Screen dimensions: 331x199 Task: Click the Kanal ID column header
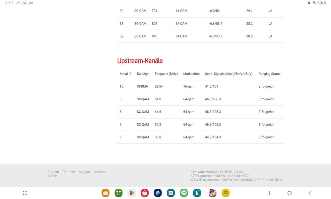point(125,74)
